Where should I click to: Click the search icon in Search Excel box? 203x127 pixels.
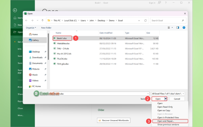pyautogui.click(x=183, y=21)
